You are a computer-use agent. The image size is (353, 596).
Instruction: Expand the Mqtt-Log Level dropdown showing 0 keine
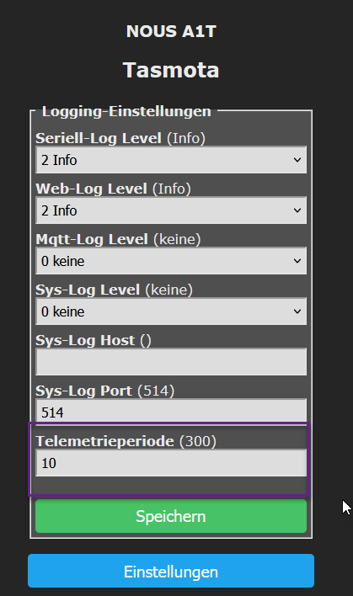click(x=171, y=261)
